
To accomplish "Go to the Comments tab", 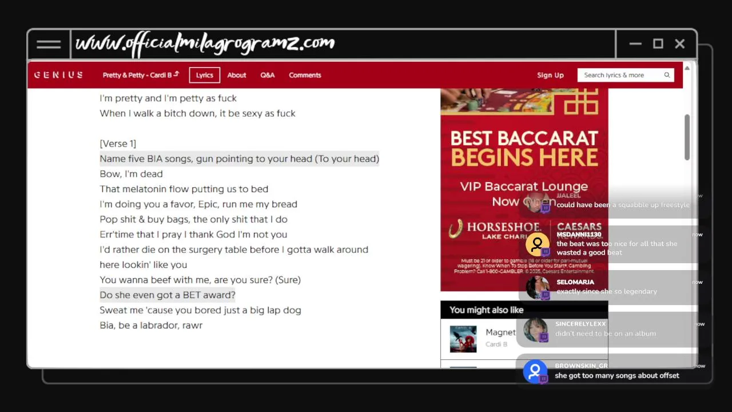I will (x=305, y=75).
